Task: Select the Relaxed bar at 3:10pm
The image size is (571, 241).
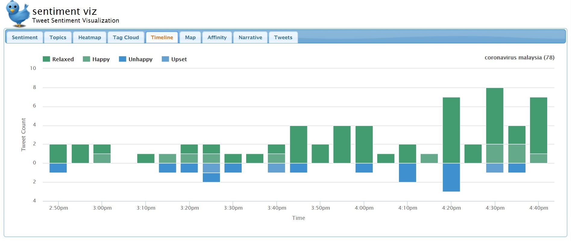Action: (146, 159)
